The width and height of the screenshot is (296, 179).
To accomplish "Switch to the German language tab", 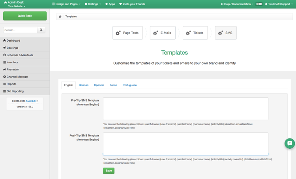I will tap(83, 85).
